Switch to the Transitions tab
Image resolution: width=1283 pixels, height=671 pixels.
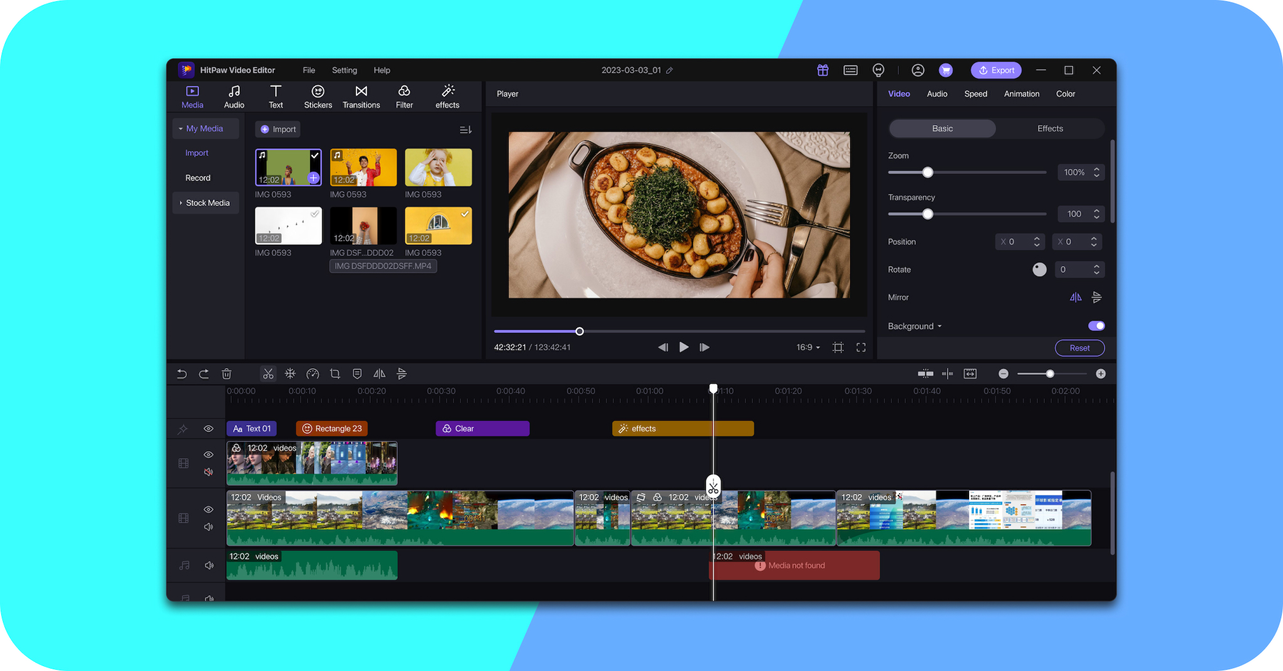click(x=361, y=97)
